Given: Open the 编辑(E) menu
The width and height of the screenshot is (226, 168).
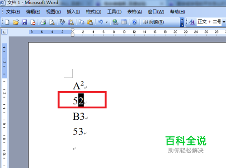Looking at the screenshot, I should coord(33,12).
